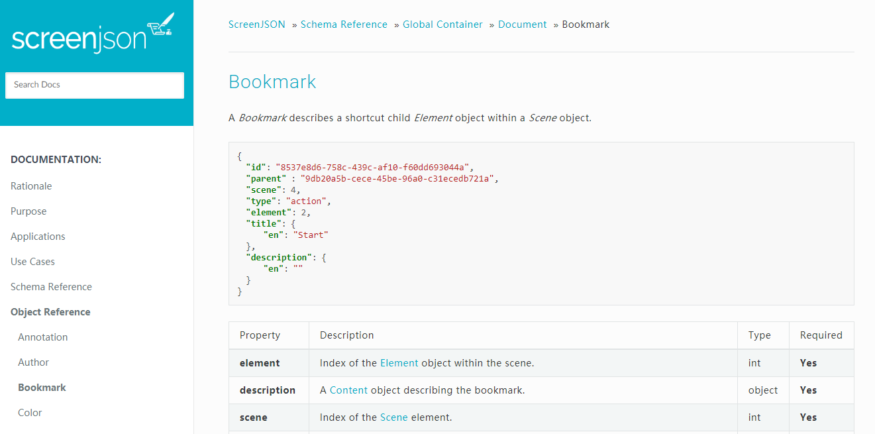
Task: Go to the Color object reference
Action: [x=29, y=412]
